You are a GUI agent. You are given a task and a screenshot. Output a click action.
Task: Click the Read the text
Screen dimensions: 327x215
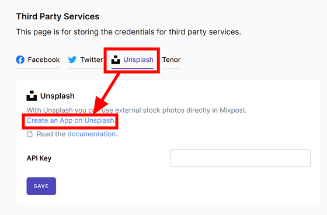coord(51,134)
